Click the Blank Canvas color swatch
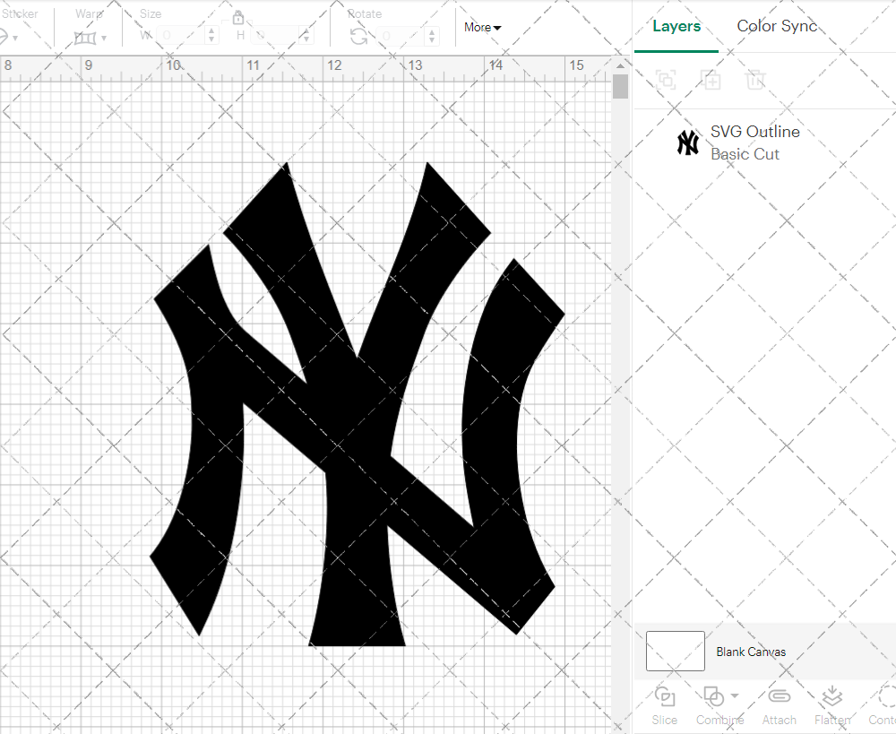The width and height of the screenshot is (896, 734). click(675, 652)
